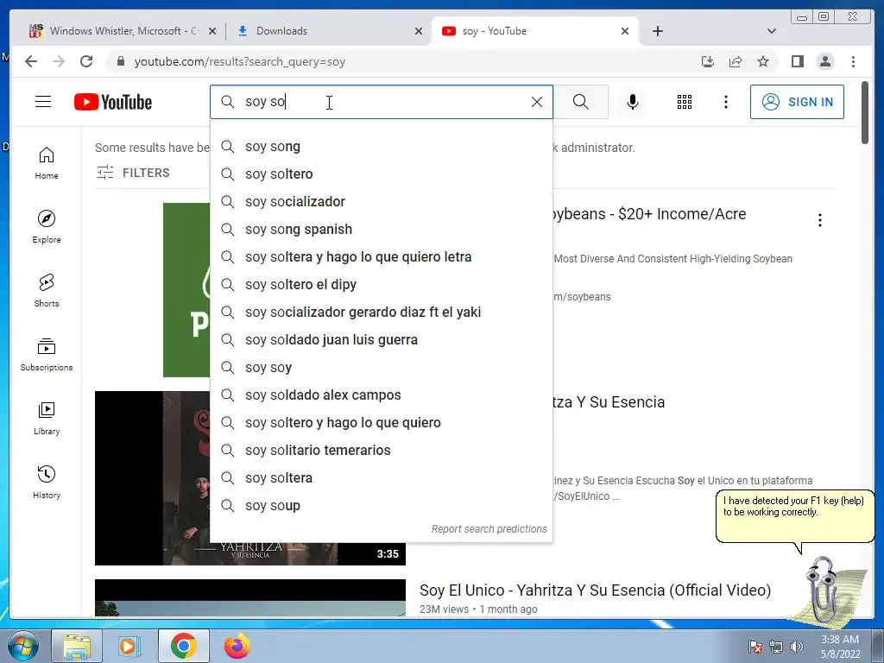Bookmark this page with the star
This screenshot has width=884, height=663.
coord(763,61)
